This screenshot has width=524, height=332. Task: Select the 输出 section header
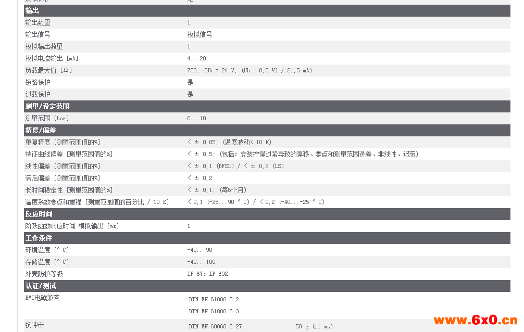click(x=32, y=11)
